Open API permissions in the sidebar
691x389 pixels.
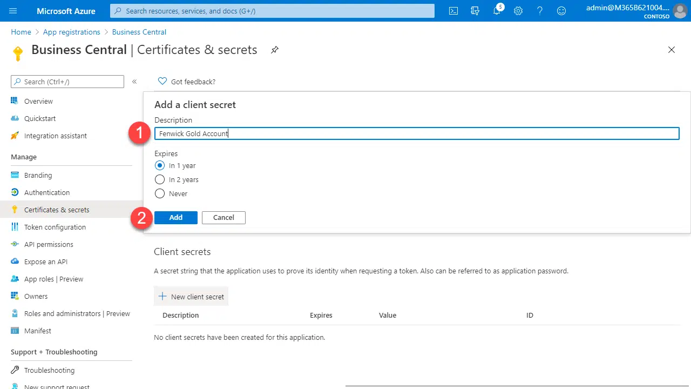pos(49,244)
